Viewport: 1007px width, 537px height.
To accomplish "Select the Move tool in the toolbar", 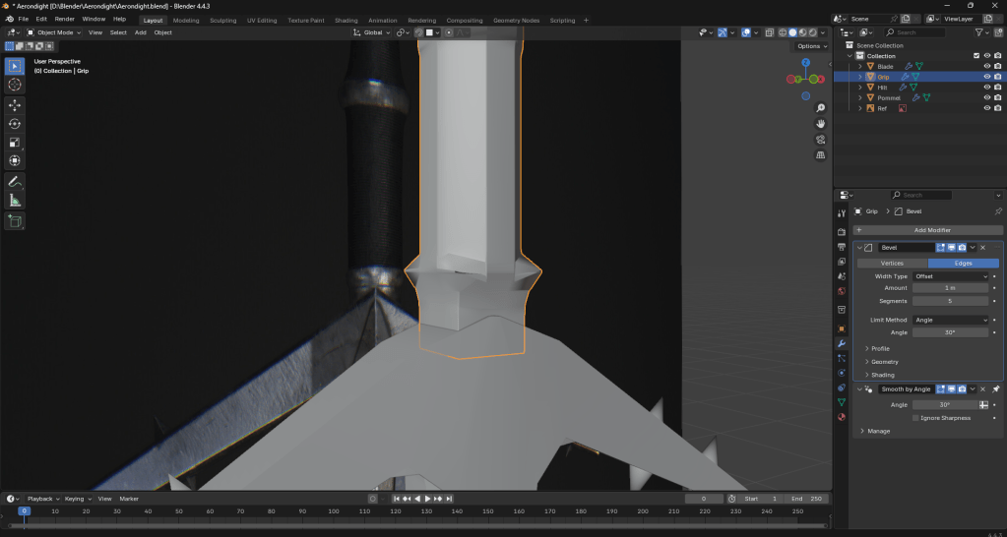I will tap(15, 104).
